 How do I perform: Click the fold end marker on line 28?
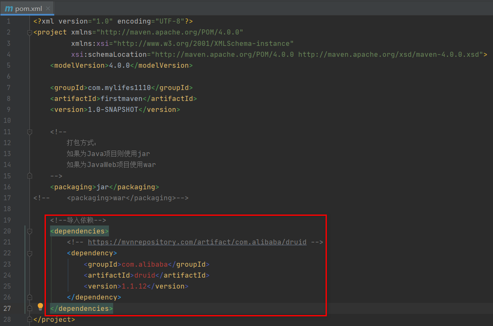[29, 319]
